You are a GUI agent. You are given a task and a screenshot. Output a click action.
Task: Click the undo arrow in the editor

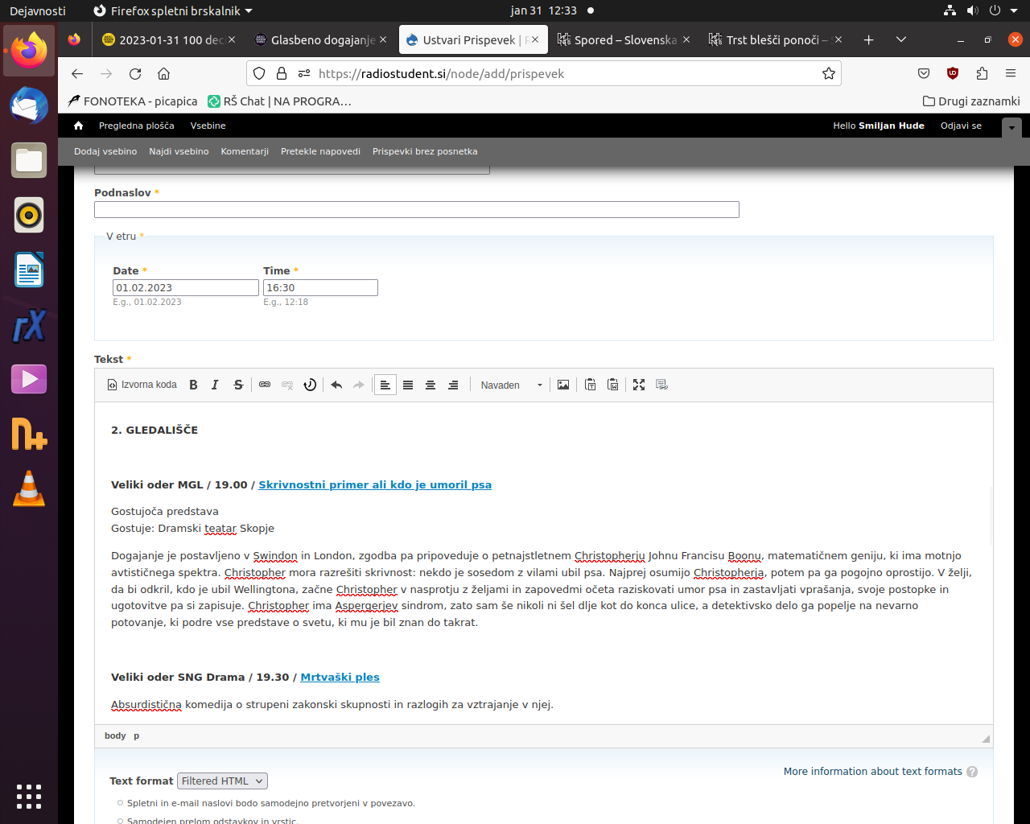pos(336,385)
